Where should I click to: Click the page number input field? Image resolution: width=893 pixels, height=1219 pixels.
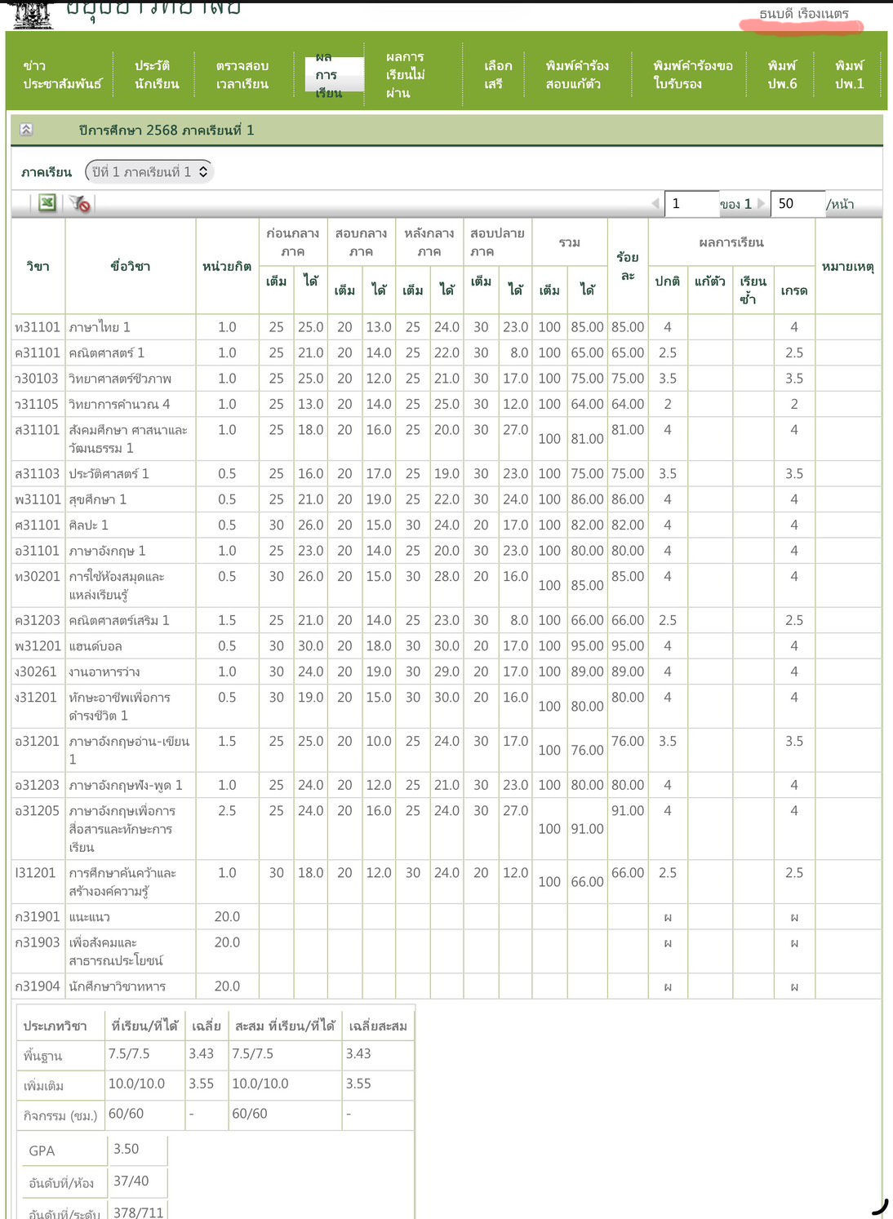(x=691, y=204)
